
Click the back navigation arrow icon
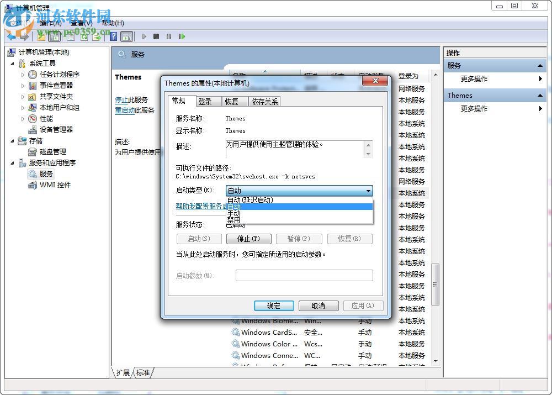[11, 36]
